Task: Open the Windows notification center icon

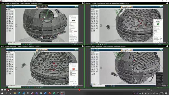Action: (x=166, y=93)
